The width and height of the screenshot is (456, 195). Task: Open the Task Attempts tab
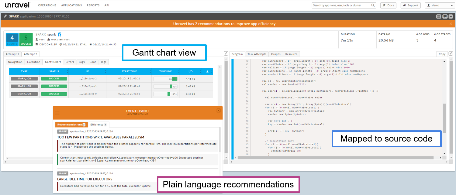pos(257,54)
